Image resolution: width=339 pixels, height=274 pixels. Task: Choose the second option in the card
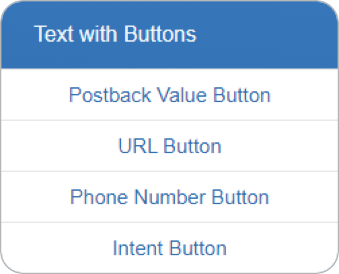click(x=169, y=146)
